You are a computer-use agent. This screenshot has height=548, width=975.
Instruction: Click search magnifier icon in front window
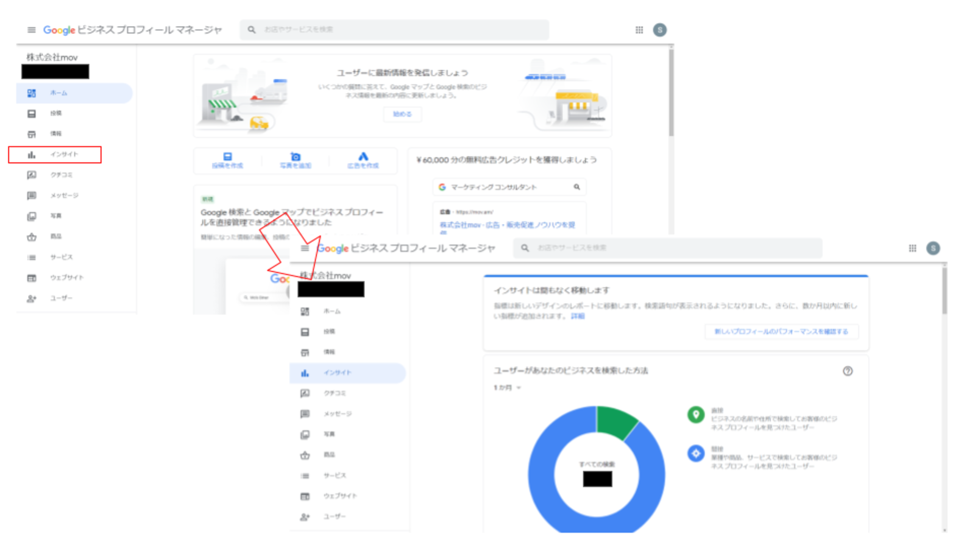525,248
